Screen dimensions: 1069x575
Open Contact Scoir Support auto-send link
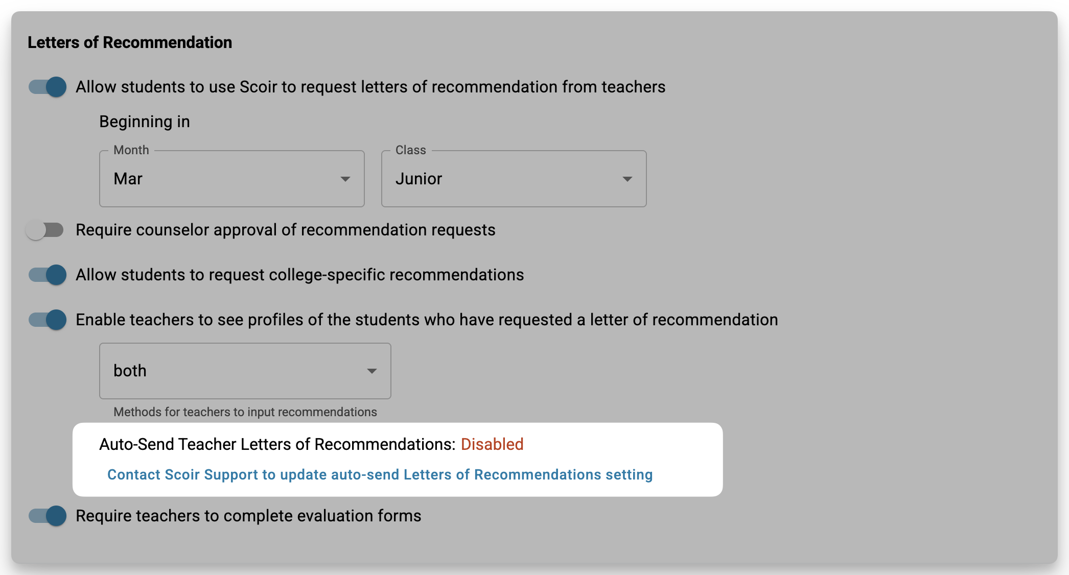(380, 475)
